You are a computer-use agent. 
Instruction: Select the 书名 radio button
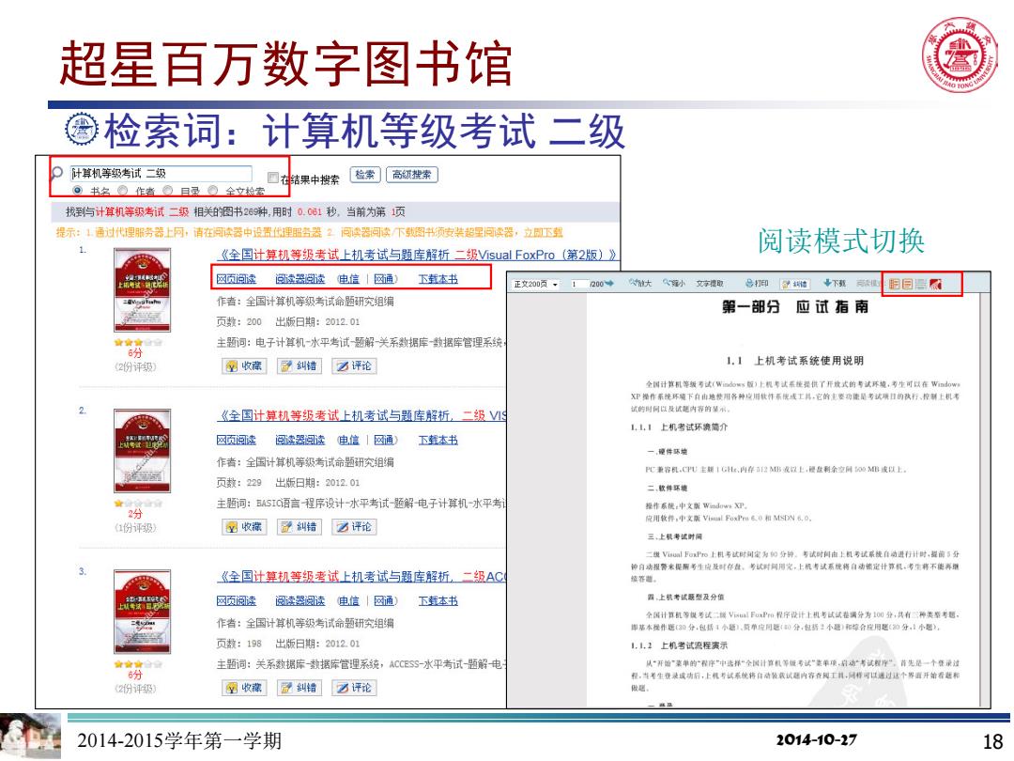(x=78, y=190)
